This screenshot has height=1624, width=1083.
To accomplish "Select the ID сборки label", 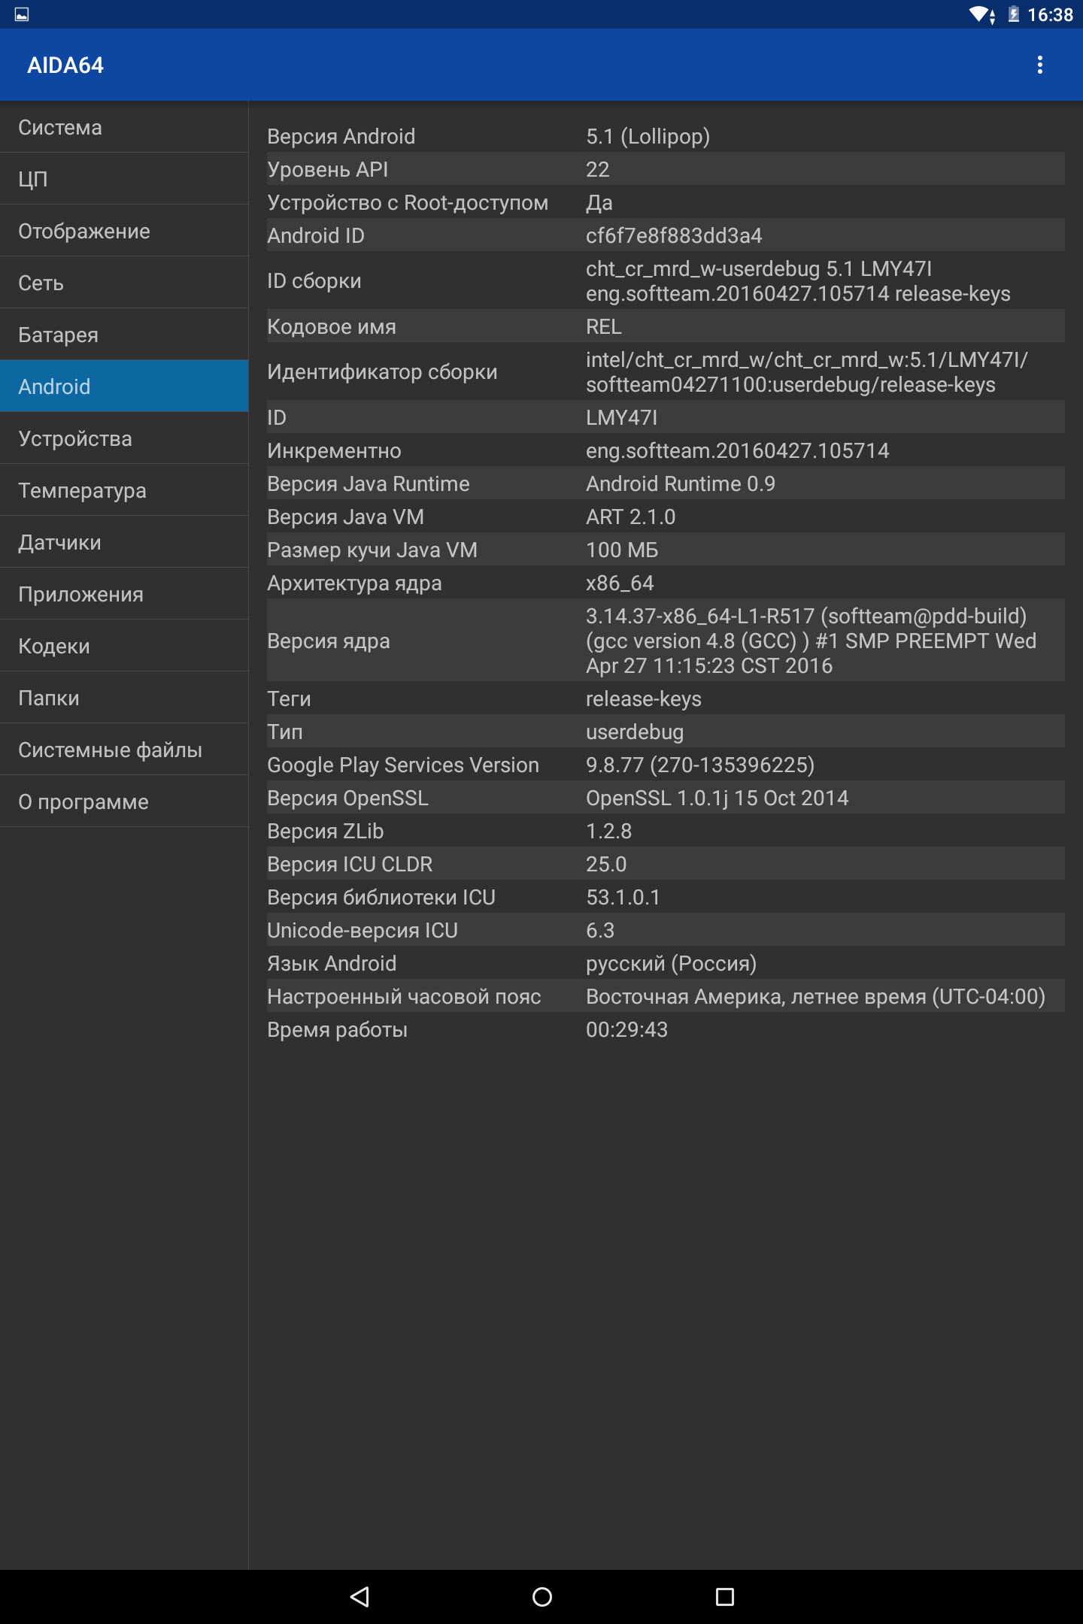I will pyautogui.click(x=314, y=280).
